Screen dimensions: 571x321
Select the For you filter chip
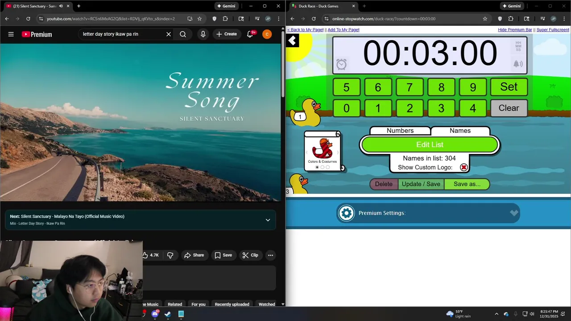click(x=199, y=304)
